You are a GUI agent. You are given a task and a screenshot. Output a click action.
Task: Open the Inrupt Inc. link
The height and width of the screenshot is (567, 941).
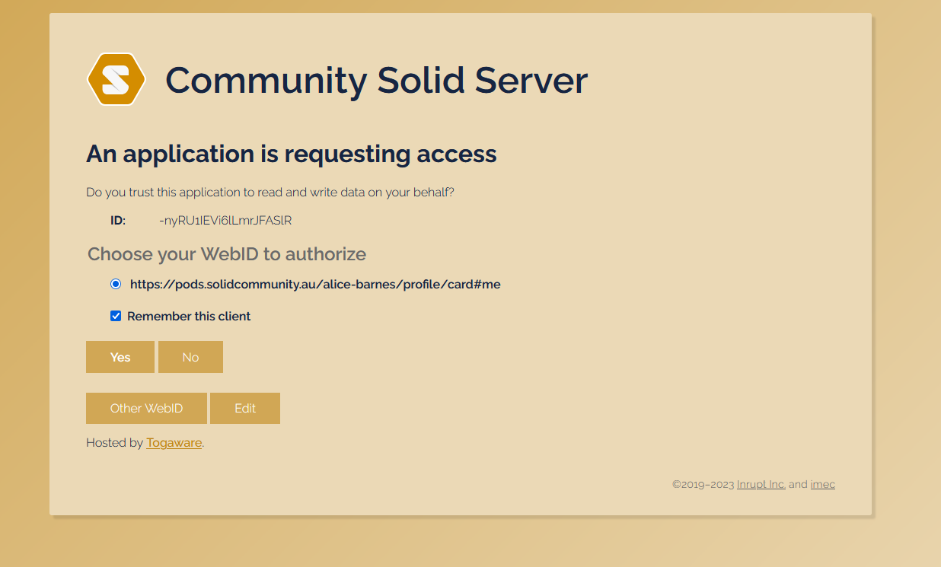tap(761, 484)
